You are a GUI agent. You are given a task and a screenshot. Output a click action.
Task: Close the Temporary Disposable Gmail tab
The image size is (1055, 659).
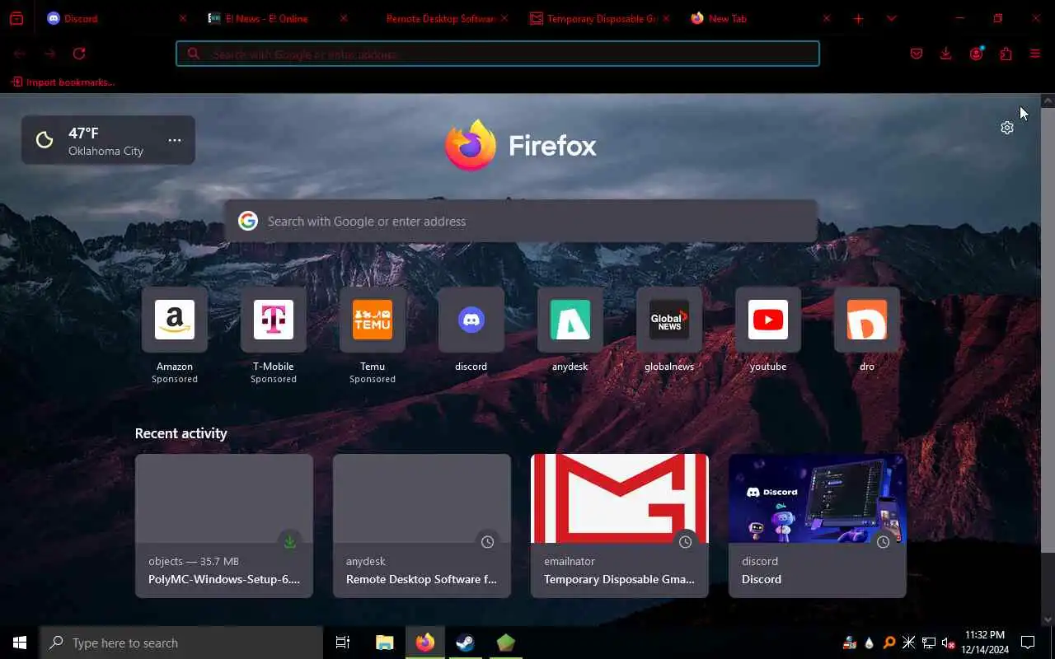[666, 18]
